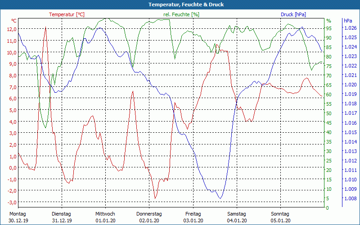Click the '1.015' pressure axis value
This screenshot has width=360, height=225.
pos(351,132)
